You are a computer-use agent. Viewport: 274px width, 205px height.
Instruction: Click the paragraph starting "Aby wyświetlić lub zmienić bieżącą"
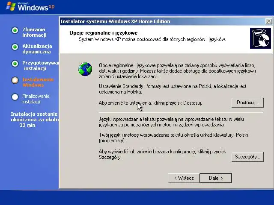(x=162, y=154)
